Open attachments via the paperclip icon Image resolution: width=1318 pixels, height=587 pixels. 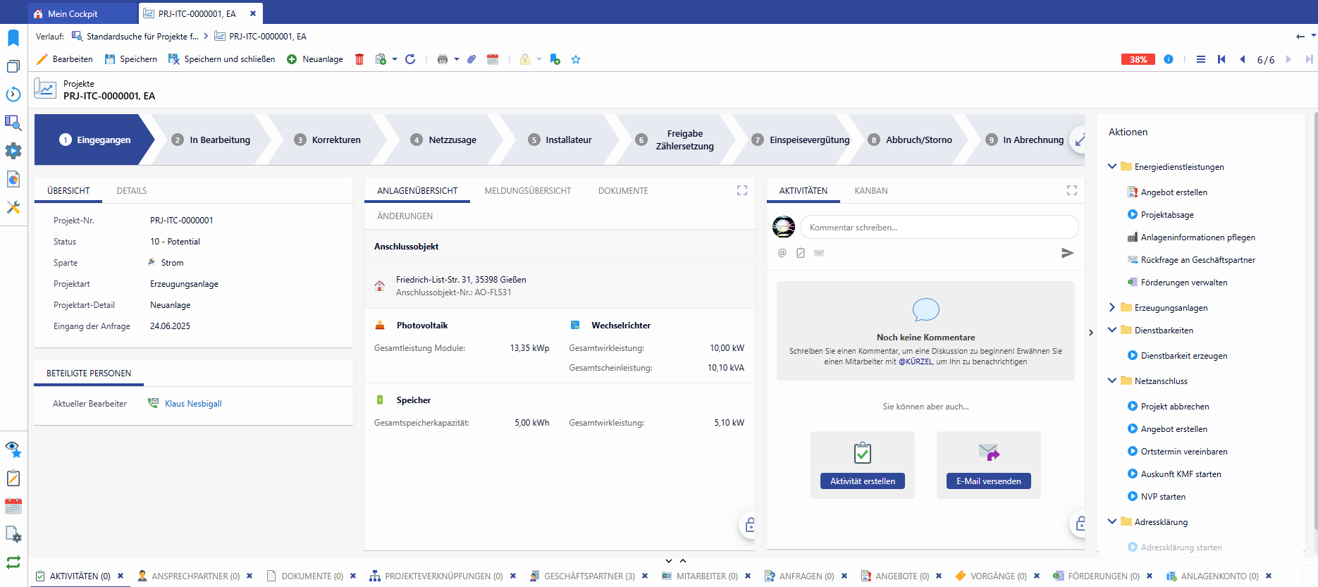[472, 59]
